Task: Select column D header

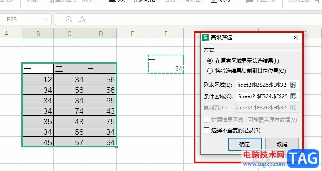Action: tap(100, 34)
